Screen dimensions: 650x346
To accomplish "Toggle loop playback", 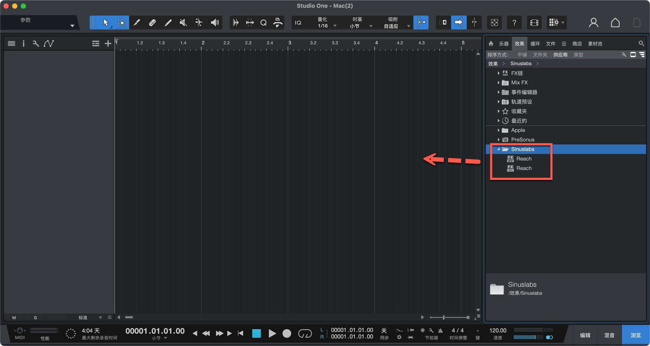I will (305, 334).
